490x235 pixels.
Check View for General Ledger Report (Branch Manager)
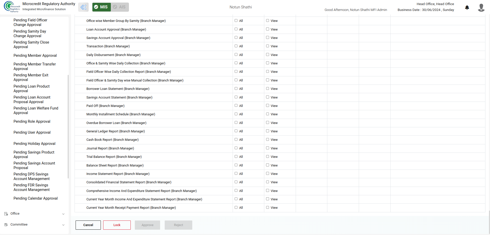[268, 131]
